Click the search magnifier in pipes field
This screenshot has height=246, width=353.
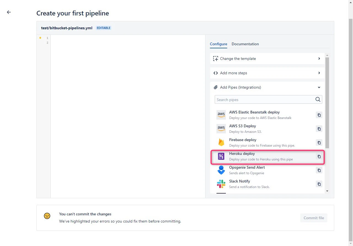[318, 100]
